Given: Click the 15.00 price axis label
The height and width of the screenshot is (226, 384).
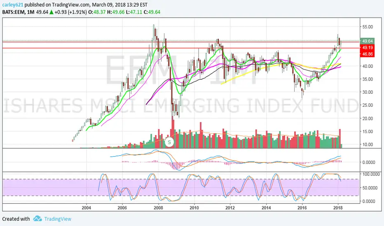Looking at the screenshot, I should point(368,131).
